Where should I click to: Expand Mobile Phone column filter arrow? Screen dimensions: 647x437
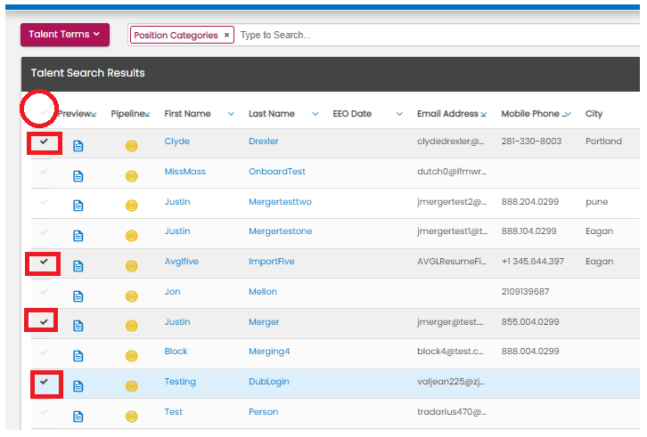(568, 114)
